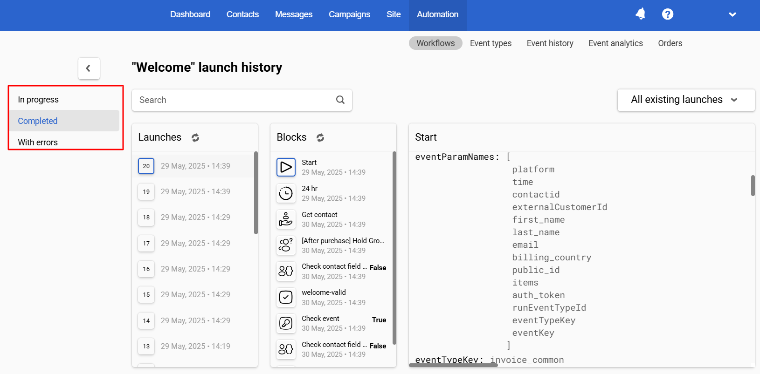Open the Campaigns menu
The image size is (760, 374).
349,14
